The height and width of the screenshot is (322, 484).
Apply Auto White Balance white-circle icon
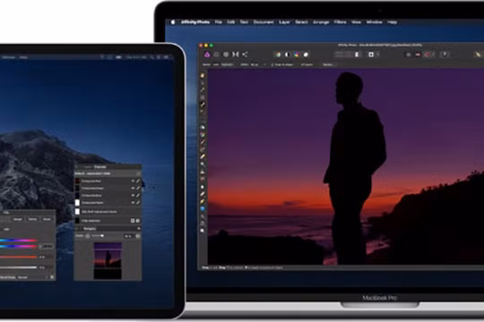[306, 55]
